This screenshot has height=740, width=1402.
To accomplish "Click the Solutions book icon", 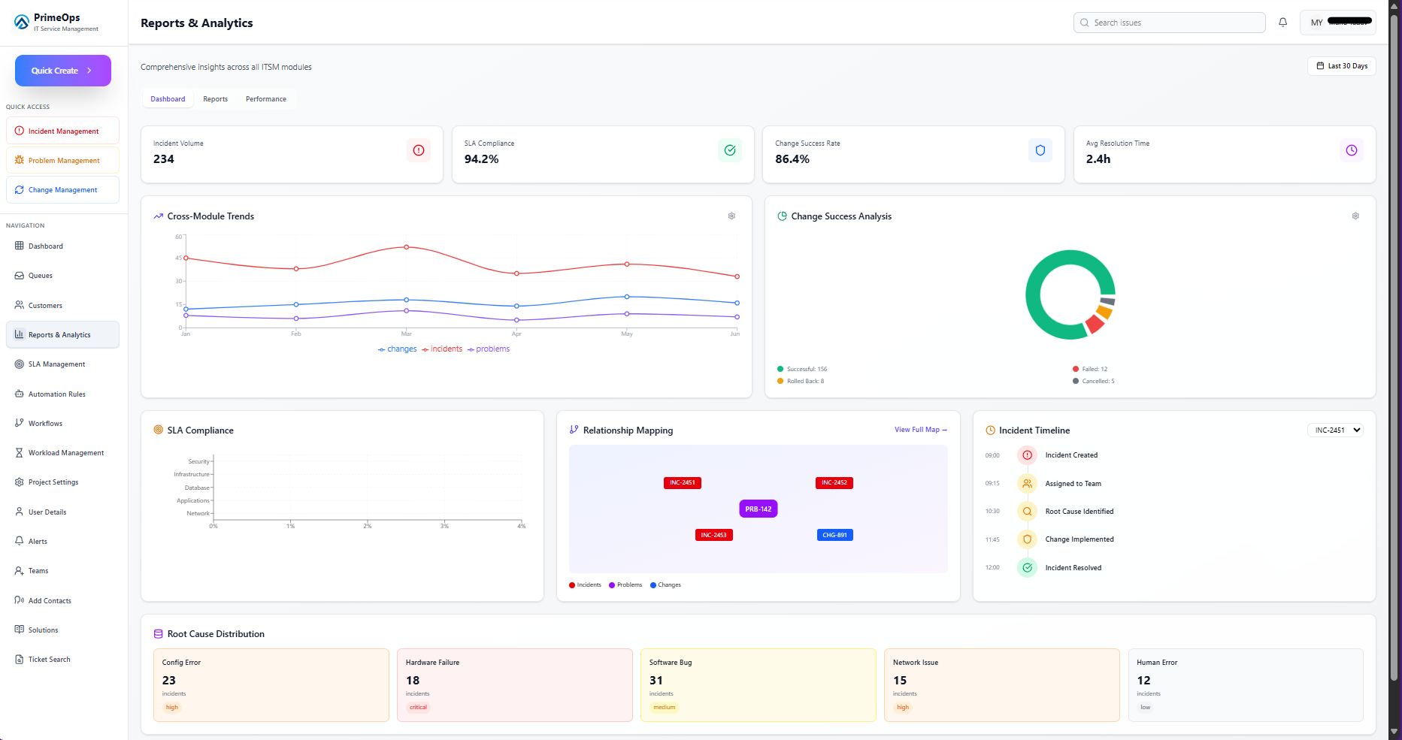I will point(20,630).
